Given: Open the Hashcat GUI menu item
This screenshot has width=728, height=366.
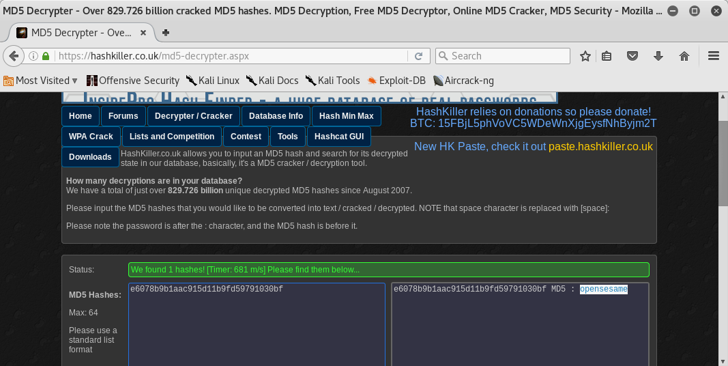Looking at the screenshot, I should [338, 137].
